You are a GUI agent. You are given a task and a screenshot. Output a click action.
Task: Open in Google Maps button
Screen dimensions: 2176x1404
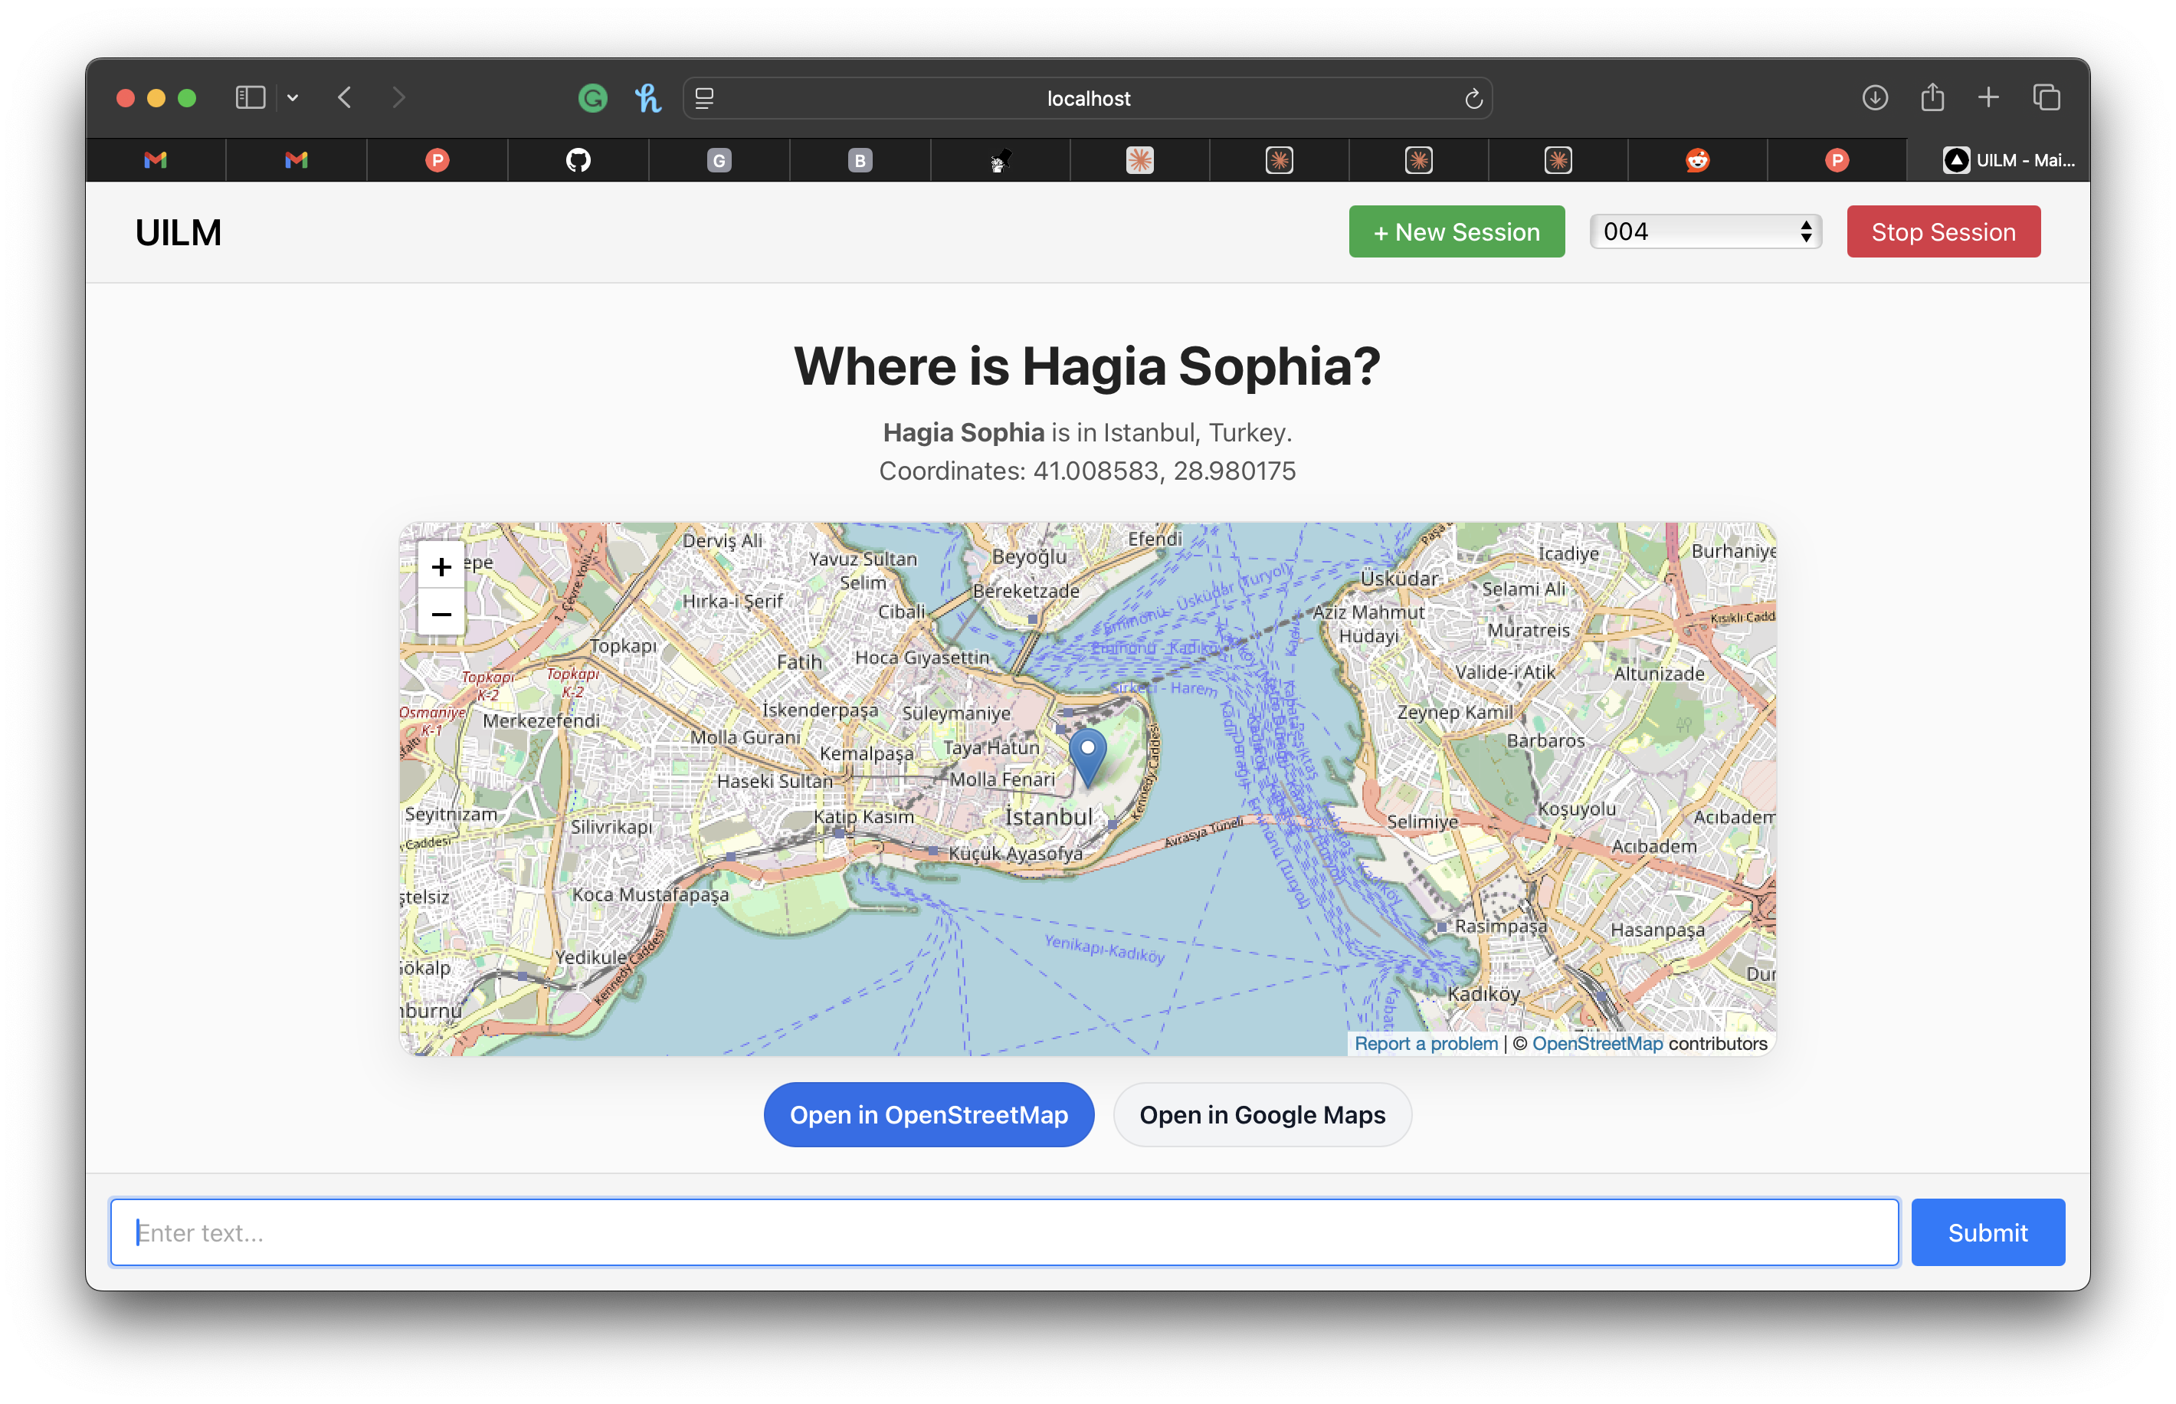click(1261, 1114)
